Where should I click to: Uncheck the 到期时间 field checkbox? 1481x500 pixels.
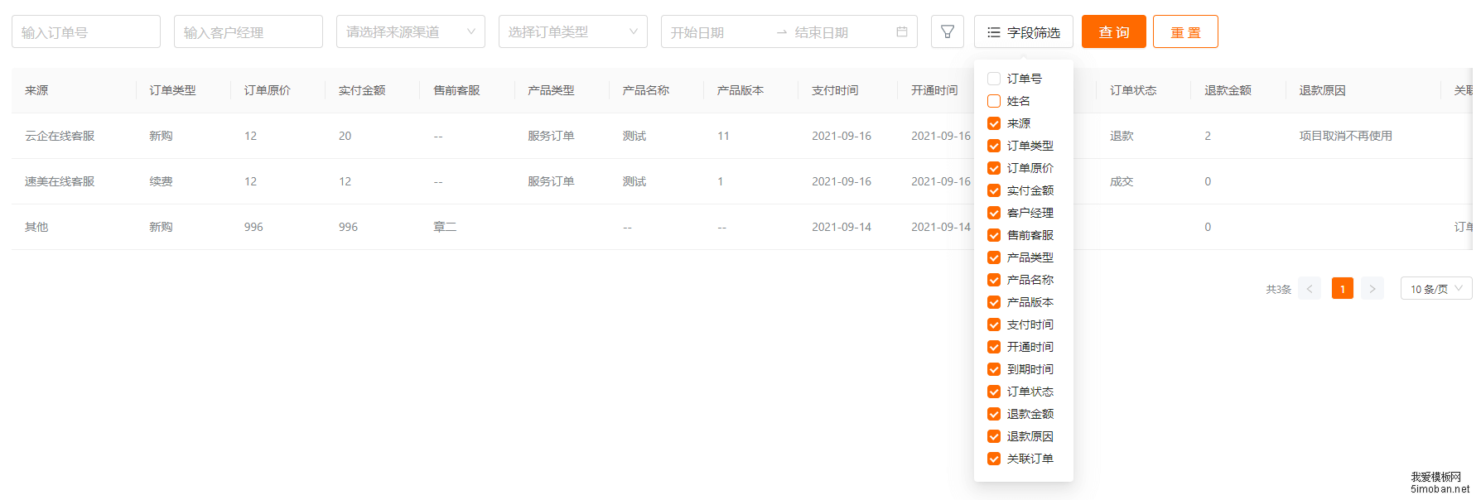pos(994,369)
